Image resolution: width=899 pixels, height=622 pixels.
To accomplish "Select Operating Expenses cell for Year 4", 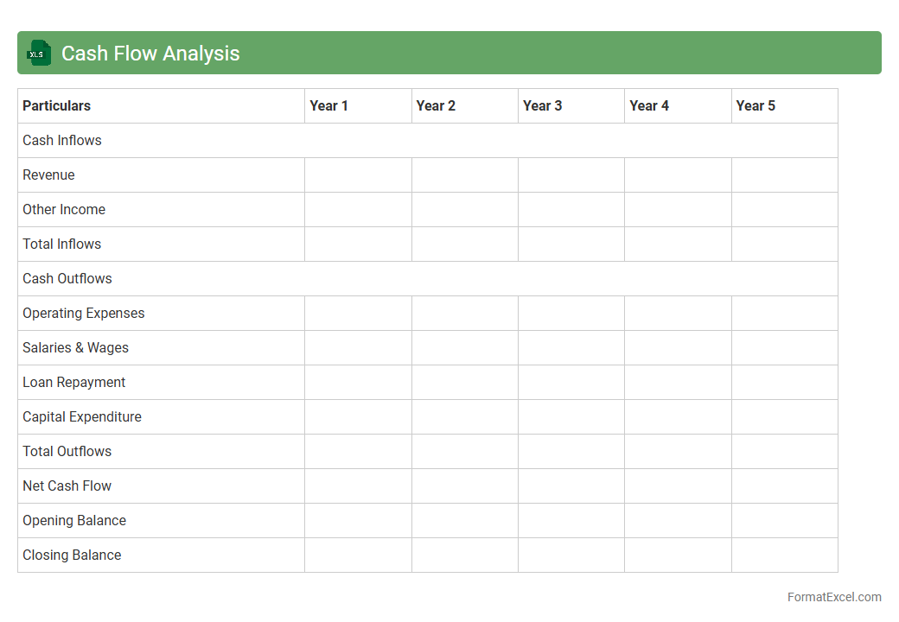I will [678, 313].
